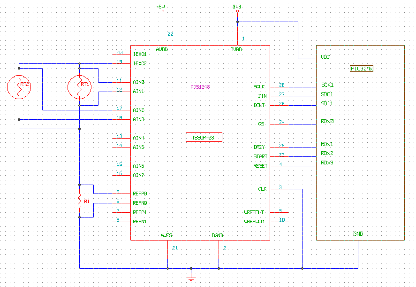Click the AIN2 pin label
416x287 pixels.
click(138, 110)
